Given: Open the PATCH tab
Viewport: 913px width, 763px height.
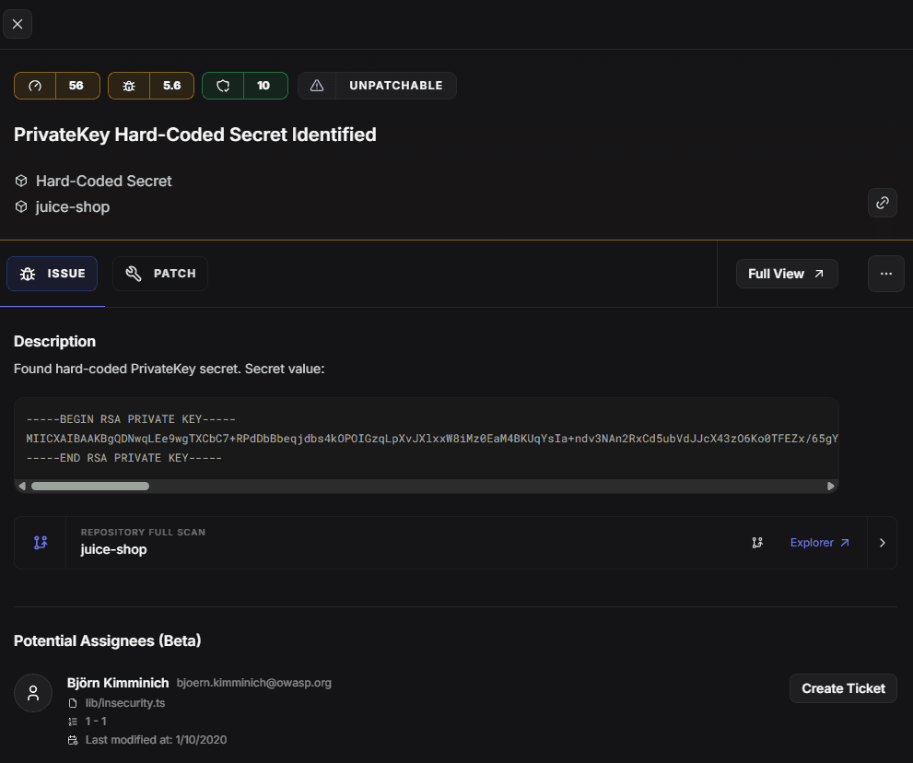Looking at the screenshot, I should (160, 274).
